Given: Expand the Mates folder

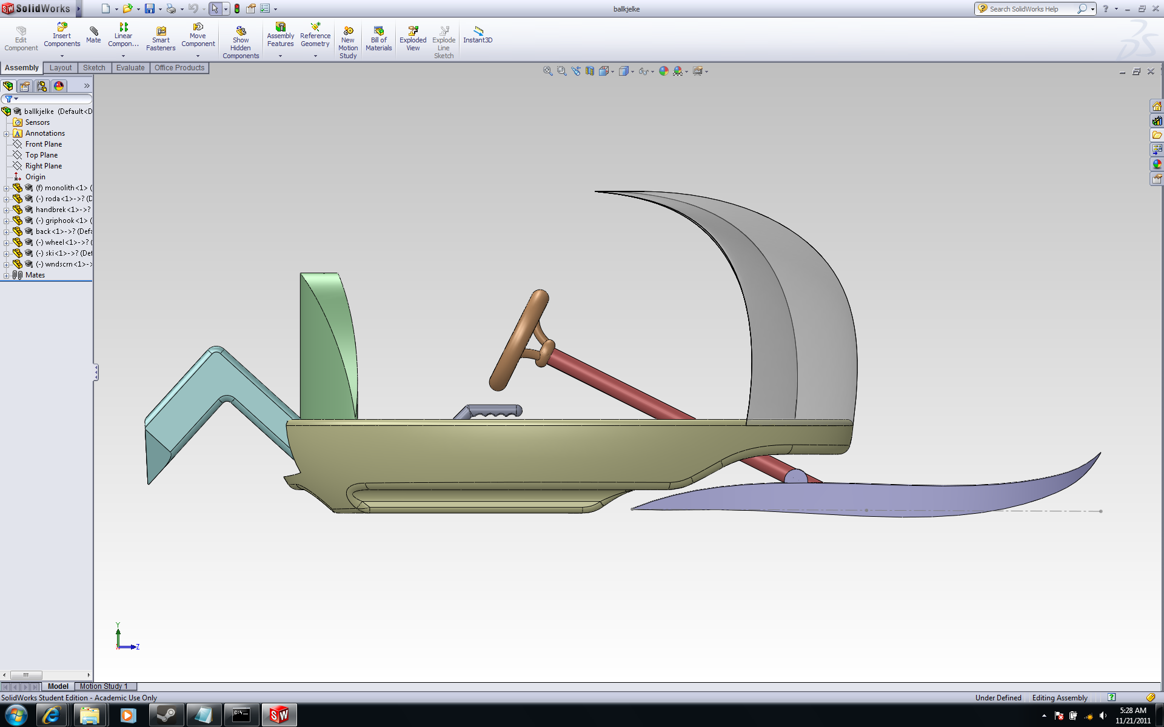Looking at the screenshot, I should (x=6, y=276).
